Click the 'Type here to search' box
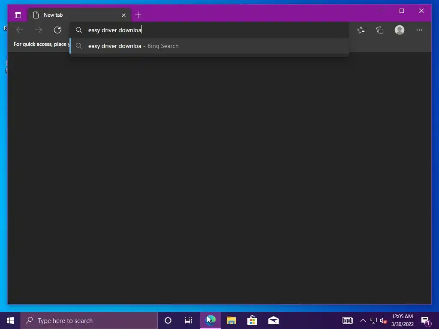The width and height of the screenshot is (439, 329). [89, 320]
